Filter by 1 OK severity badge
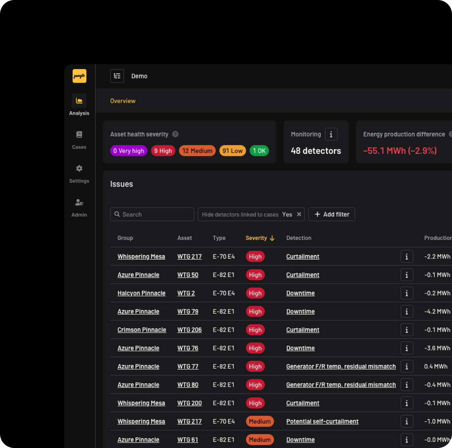This screenshot has height=448, width=452. (x=259, y=151)
